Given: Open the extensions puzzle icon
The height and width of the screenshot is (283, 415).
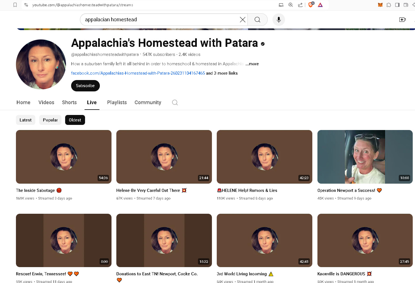Looking at the screenshot, I should click(x=389, y=5).
